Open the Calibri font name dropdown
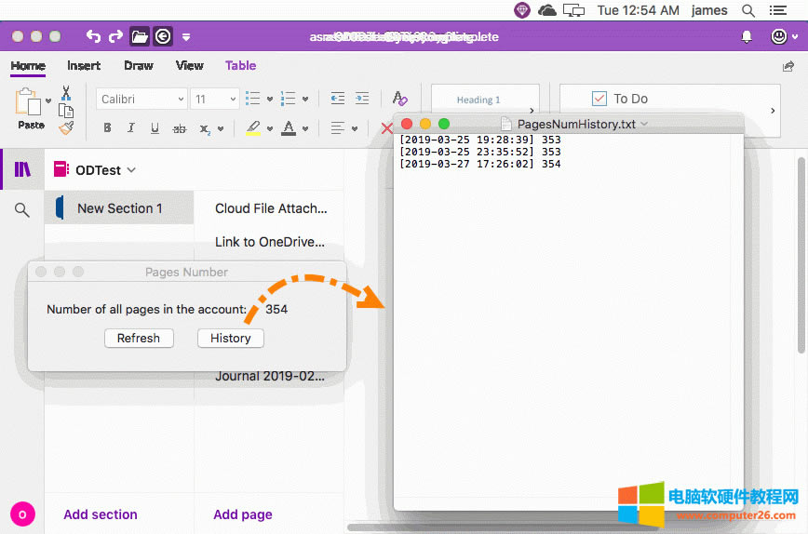The image size is (808, 534). (142, 99)
